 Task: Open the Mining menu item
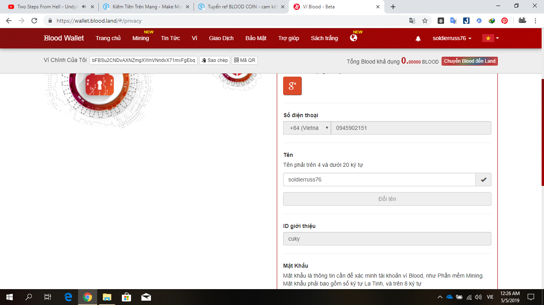(x=141, y=38)
